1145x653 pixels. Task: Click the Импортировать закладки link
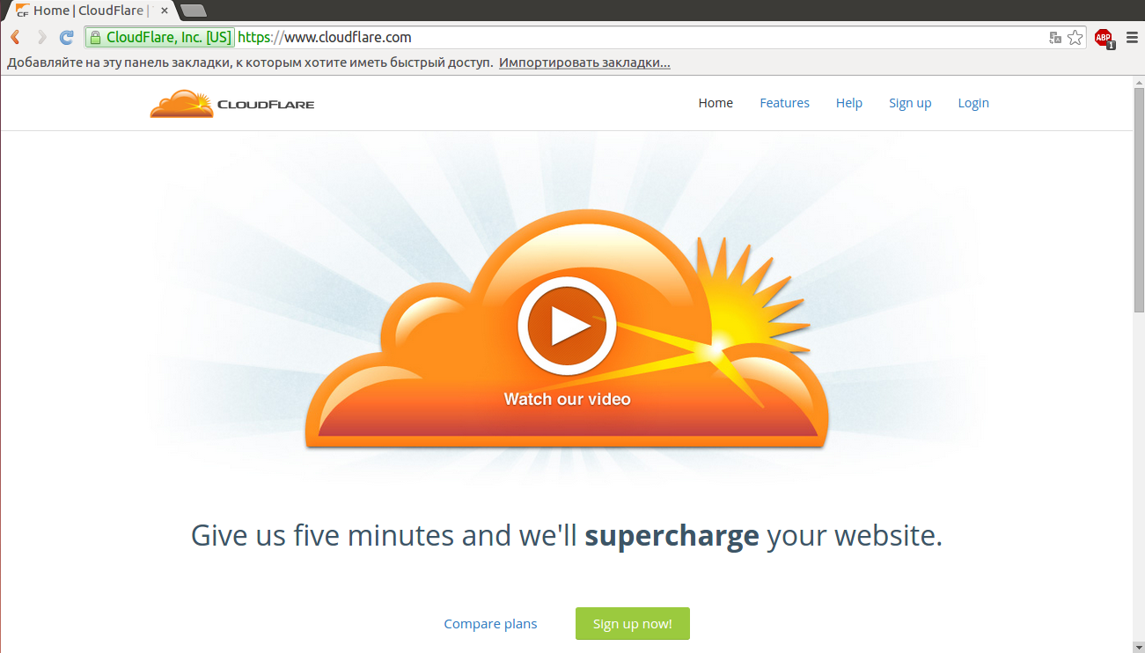click(584, 63)
